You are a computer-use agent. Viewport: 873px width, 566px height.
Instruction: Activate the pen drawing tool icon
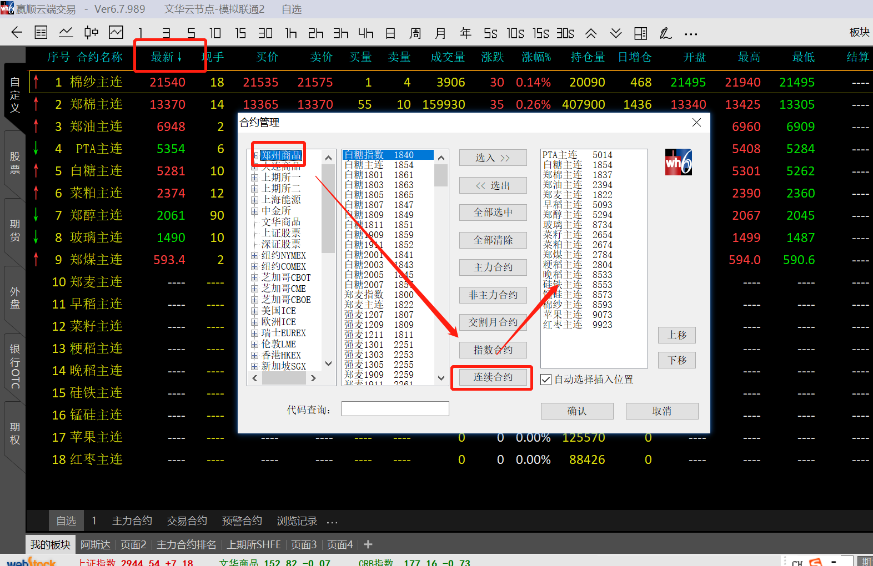[x=665, y=33]
